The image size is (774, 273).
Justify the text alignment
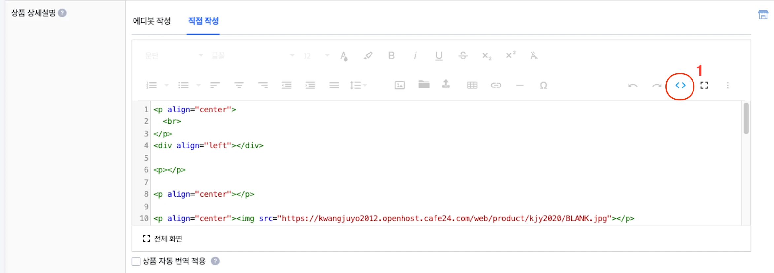[334, 86]
